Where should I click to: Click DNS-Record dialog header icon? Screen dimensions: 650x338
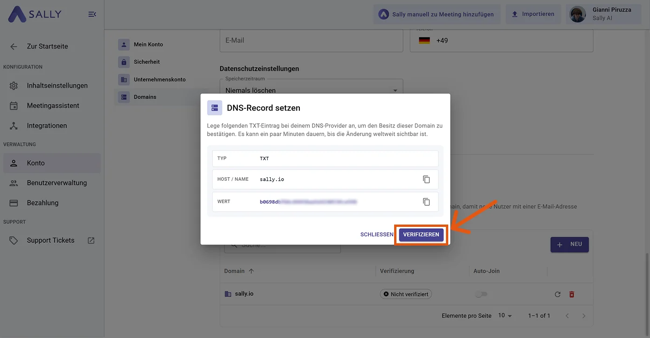point(215,108)
